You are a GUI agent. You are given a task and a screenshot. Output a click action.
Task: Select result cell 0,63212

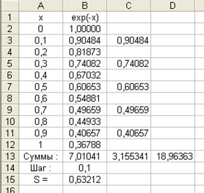click(x=85, y=180)
